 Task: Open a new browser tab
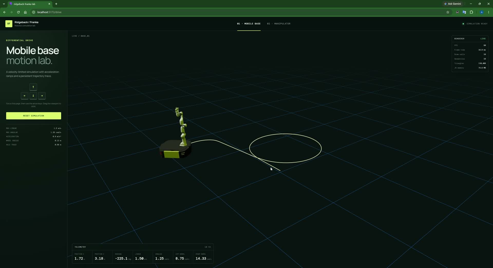coord(56,4)
